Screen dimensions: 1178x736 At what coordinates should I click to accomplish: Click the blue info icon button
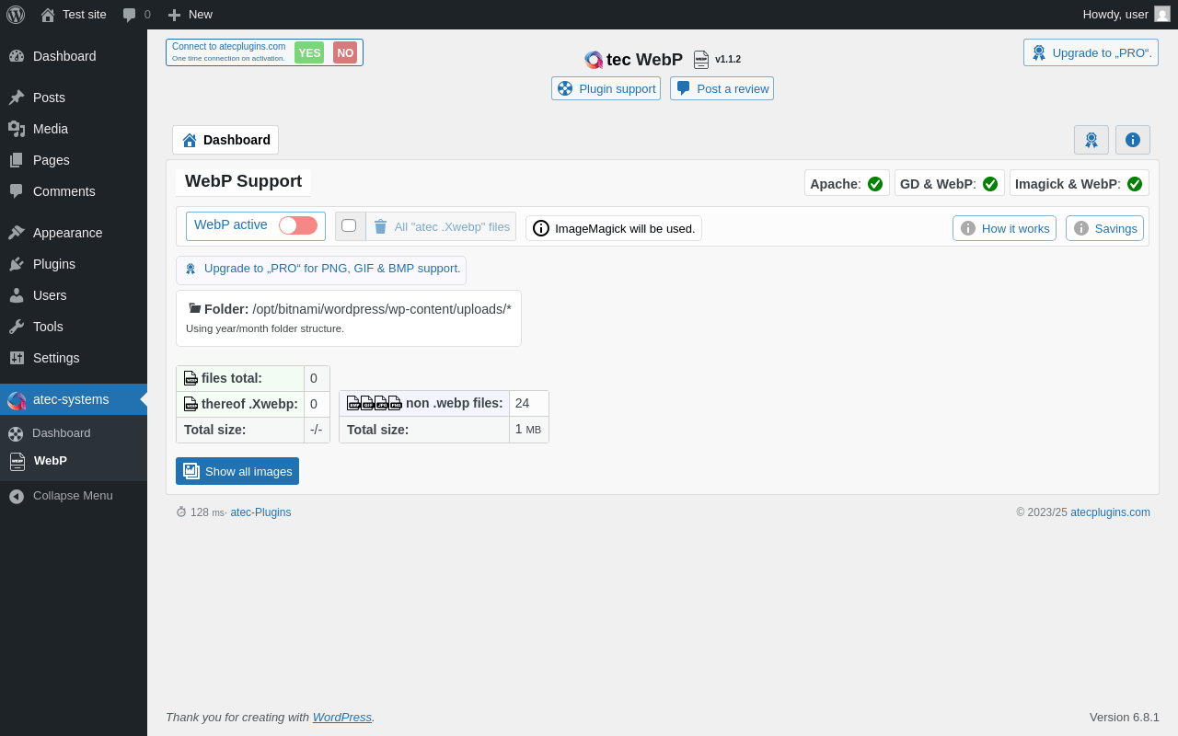[x=1132, y=140]
